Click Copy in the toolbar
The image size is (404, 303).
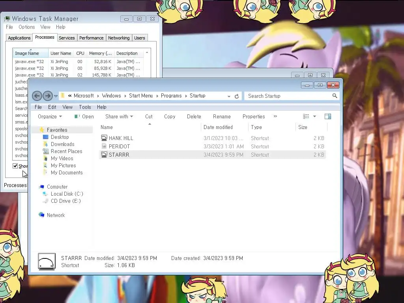(170, 116)
